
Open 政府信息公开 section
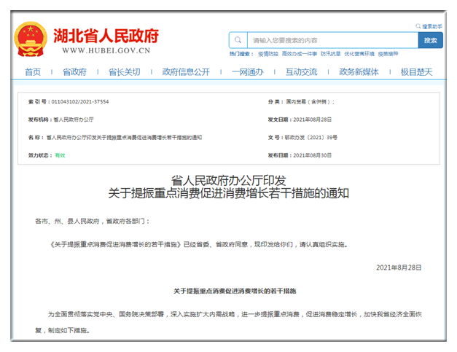pos(185,71)
